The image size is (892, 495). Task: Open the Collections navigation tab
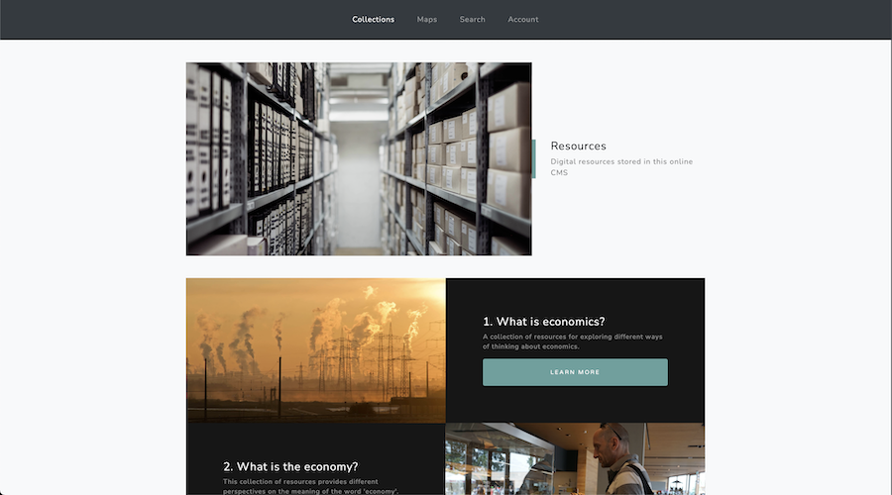click(x=373, y=20)
